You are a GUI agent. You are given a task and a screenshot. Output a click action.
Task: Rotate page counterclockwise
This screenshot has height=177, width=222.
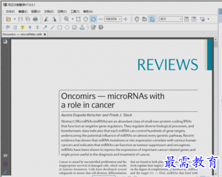click(46, 19)
